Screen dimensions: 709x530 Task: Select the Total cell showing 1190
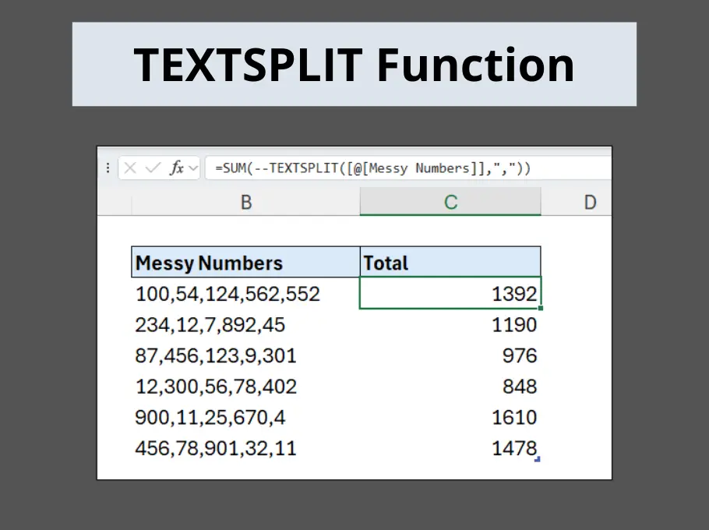[x=450, y=325]
